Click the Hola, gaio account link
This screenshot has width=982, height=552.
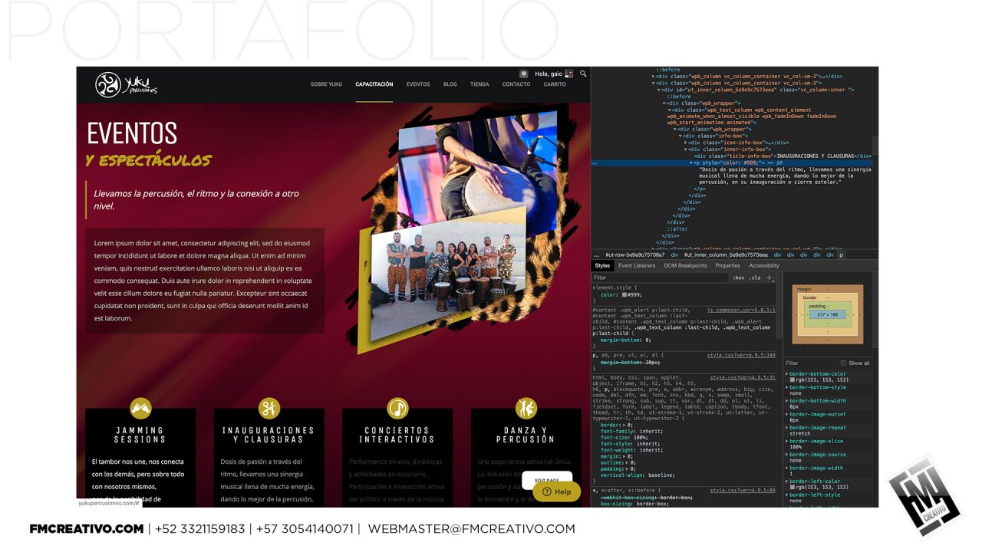548,74
